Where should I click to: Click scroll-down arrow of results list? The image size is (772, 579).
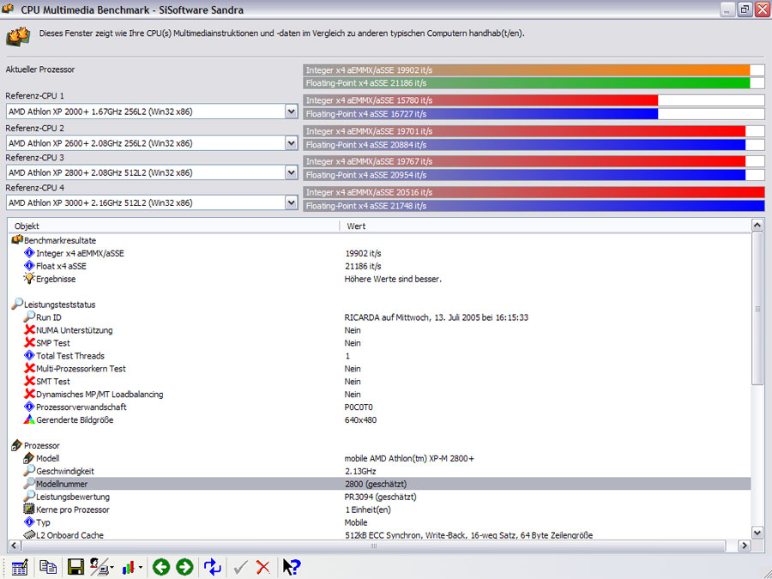click(x=757, y=532)
